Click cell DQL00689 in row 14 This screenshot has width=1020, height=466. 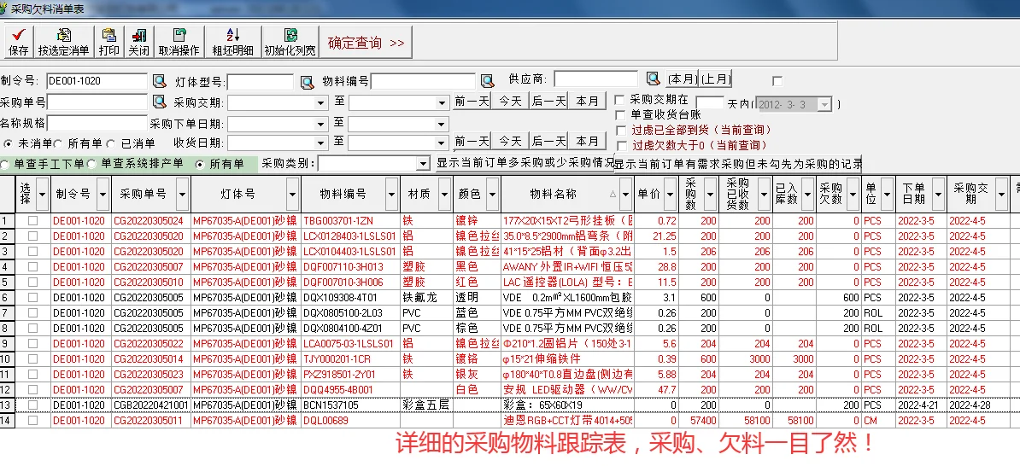[x=350, y=421]
